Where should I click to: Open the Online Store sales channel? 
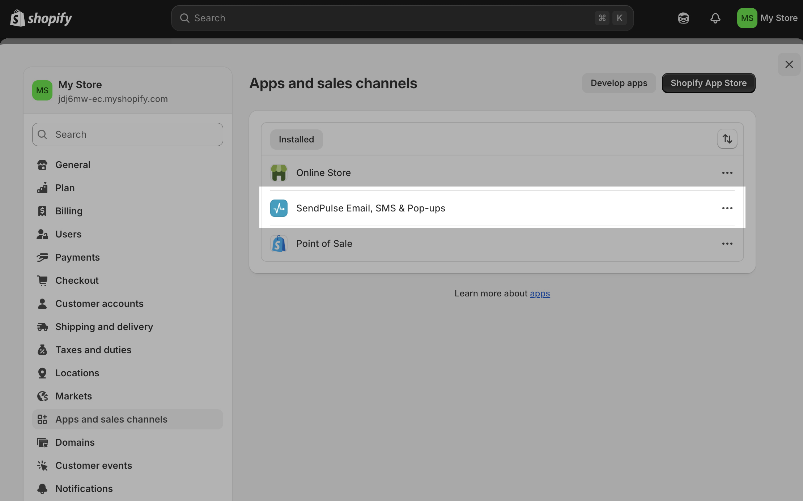502,173
